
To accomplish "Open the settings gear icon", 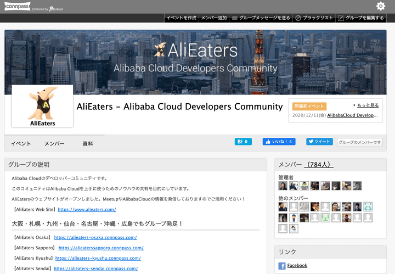I will click(380, 6).
